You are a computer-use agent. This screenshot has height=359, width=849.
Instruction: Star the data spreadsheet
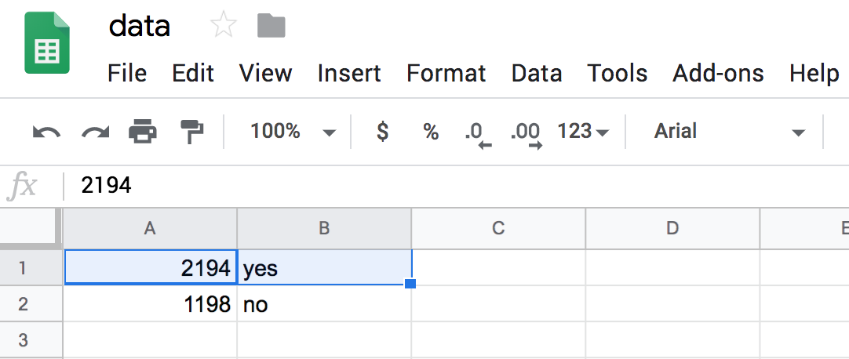(224, 27)
